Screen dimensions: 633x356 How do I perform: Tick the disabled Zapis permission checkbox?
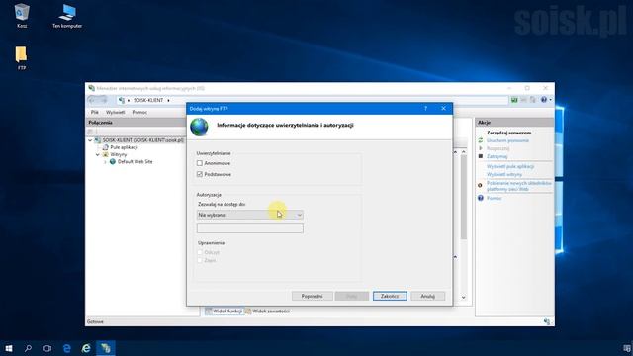(200, 260)
